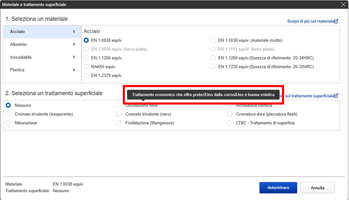This screenshot has width=349, height=200.
Task: Choose Nitrurazione surface treatment
Action: 8,123
